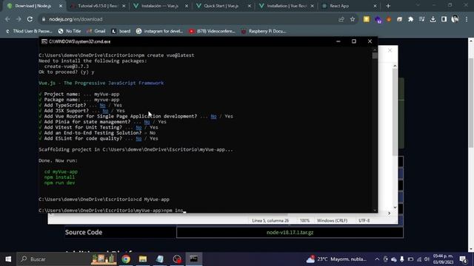
Task: Go back in the Chrome browser
Action: 7,19
